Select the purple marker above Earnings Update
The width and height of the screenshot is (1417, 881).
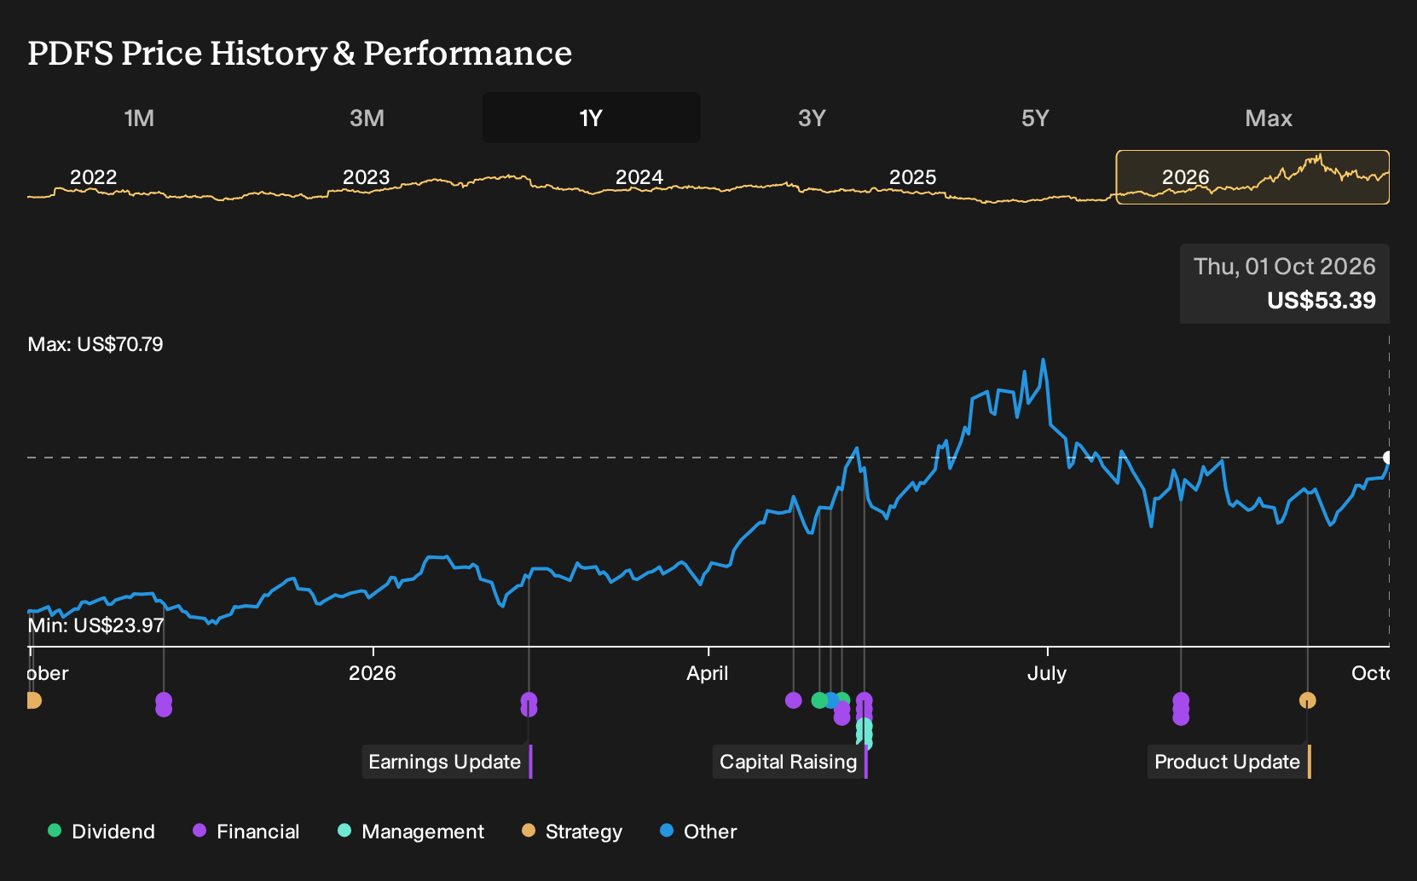[529, 705]
